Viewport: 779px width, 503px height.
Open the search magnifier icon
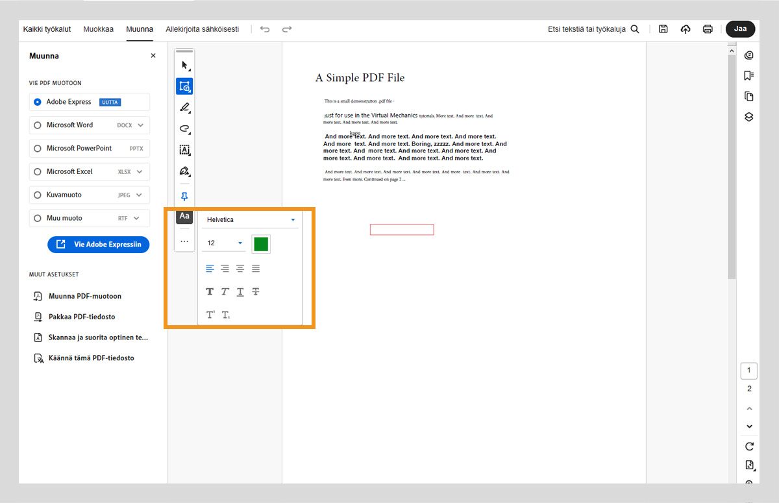(x=635, y=29)
